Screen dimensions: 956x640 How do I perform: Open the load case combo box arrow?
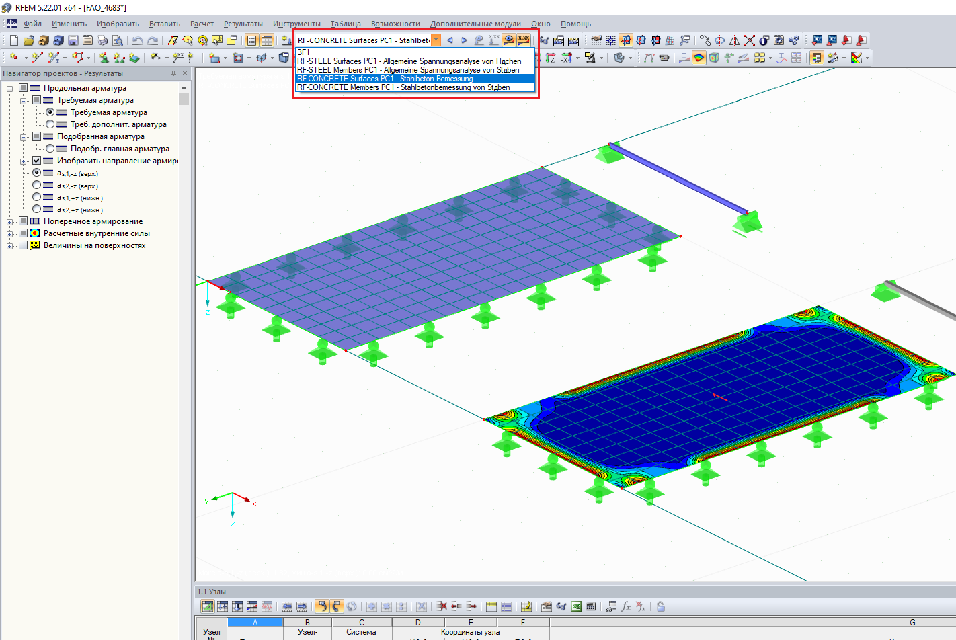(x=436, y=40)
